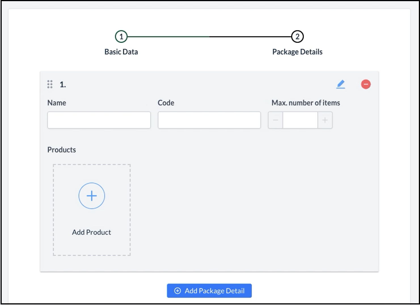The height and width of the screenshot is (305, 420).
Task: Click the step 2 circle indicator
Action: click(x=297, y=37)
